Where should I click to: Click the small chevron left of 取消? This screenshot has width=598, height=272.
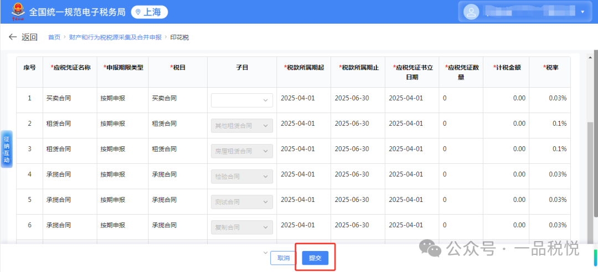tap(265, 253)
